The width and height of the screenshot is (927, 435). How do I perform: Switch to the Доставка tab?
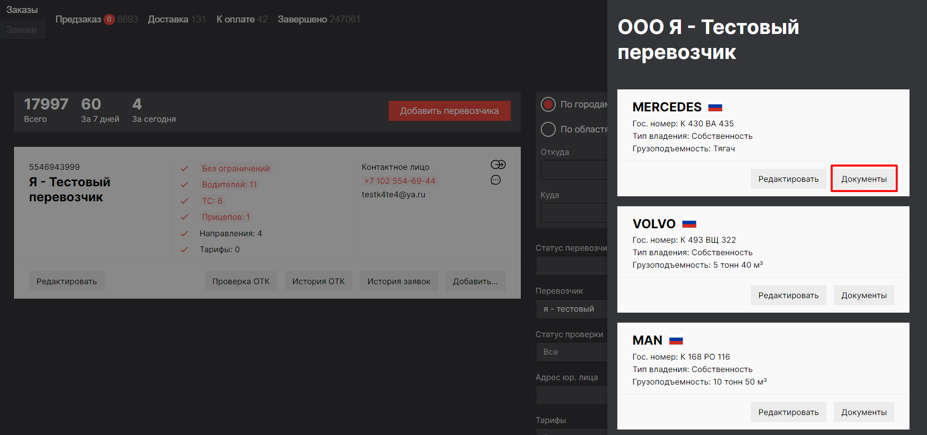pos(168,19)
